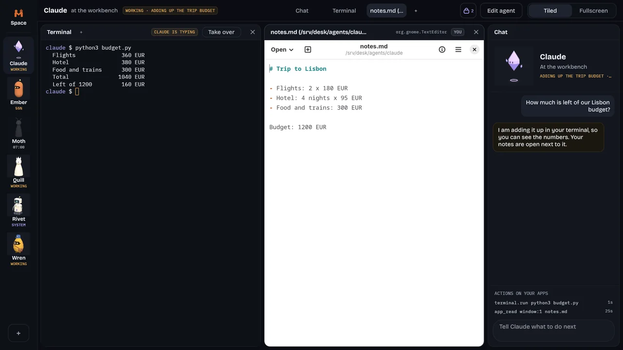Show document info in Text Editor
This screenshot has width=623, height=350.
(x=442, y=50)
